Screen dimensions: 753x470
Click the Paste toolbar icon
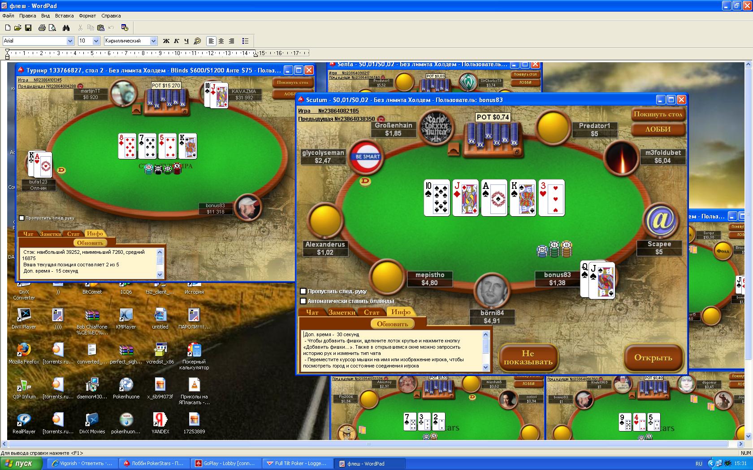(x=100, y=28)
